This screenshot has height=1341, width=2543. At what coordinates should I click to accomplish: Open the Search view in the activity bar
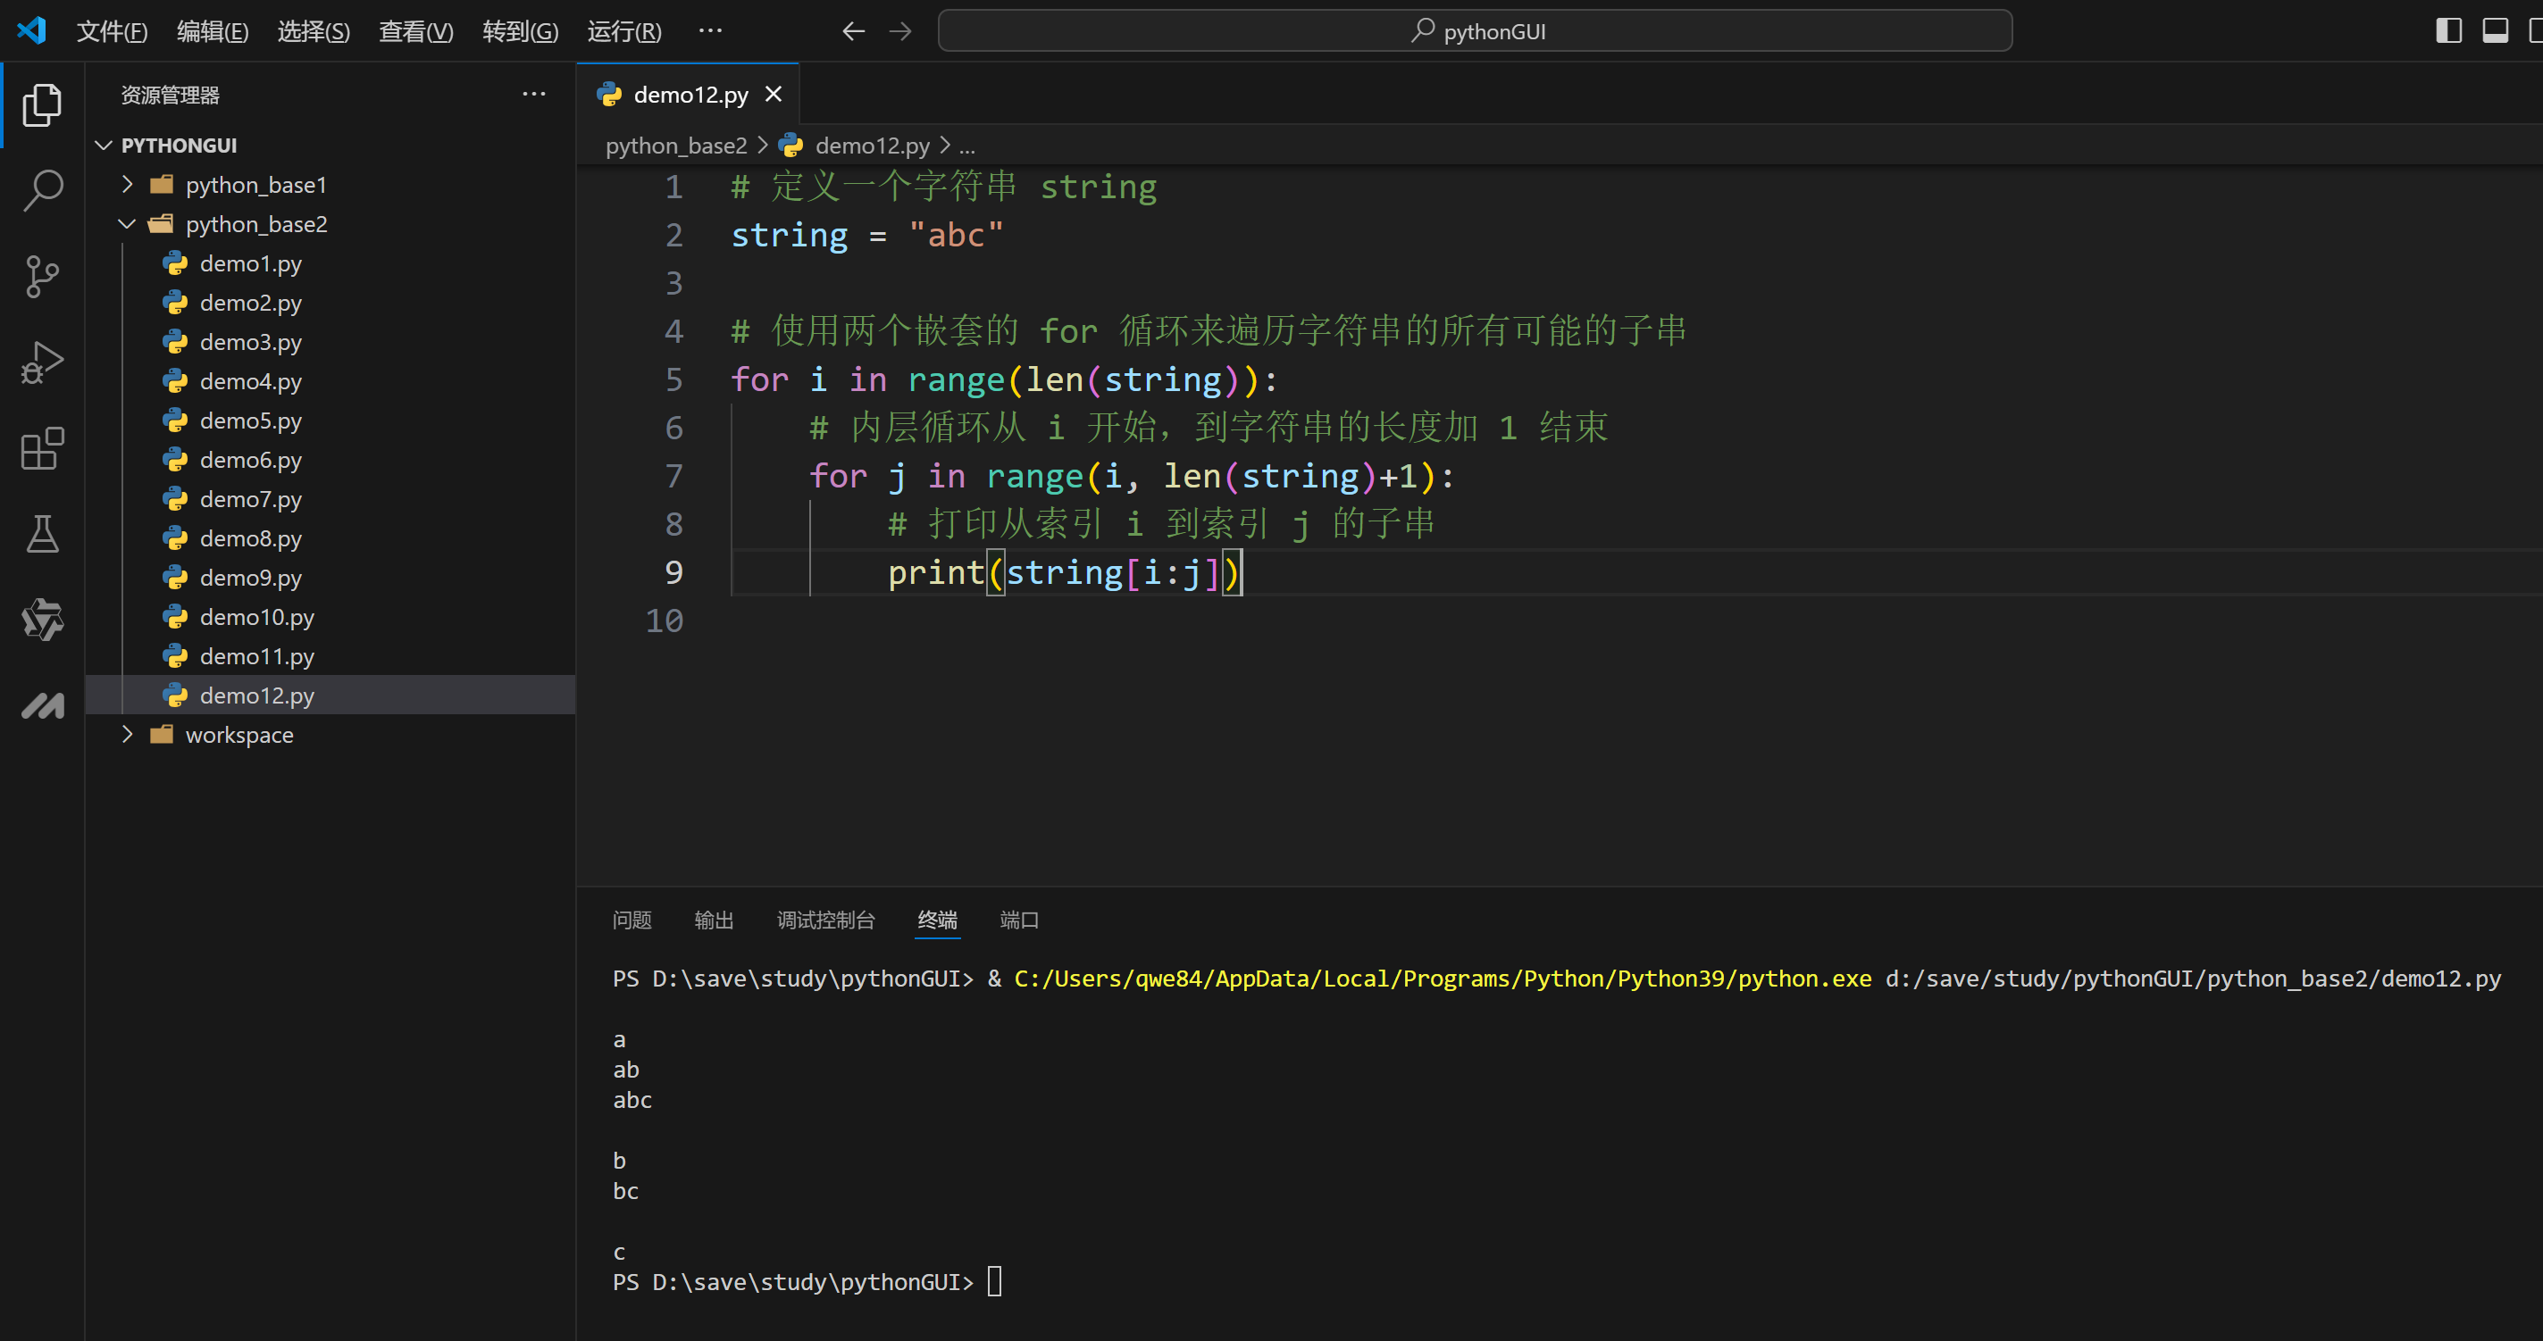click(43, 189)
